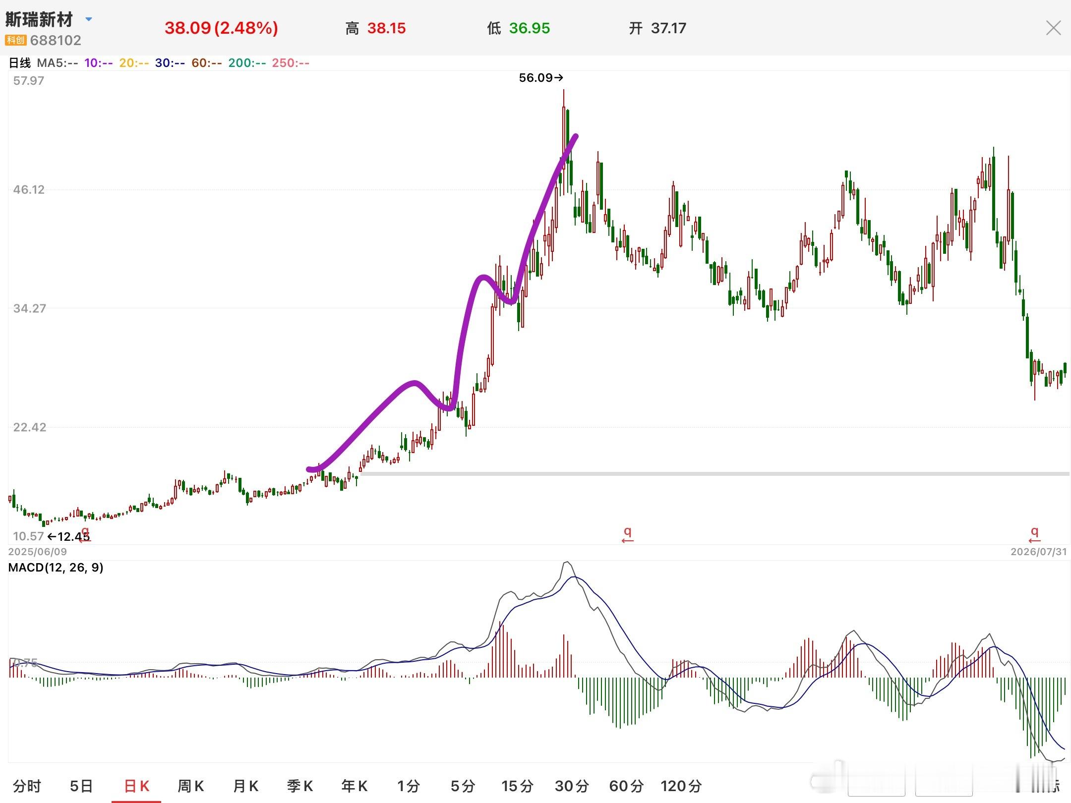Screen dimensions: 1071x803
Task: Click the MACD(12, 26, 9) indicator title
Action: pyautogui.click(x=56, y=568)
